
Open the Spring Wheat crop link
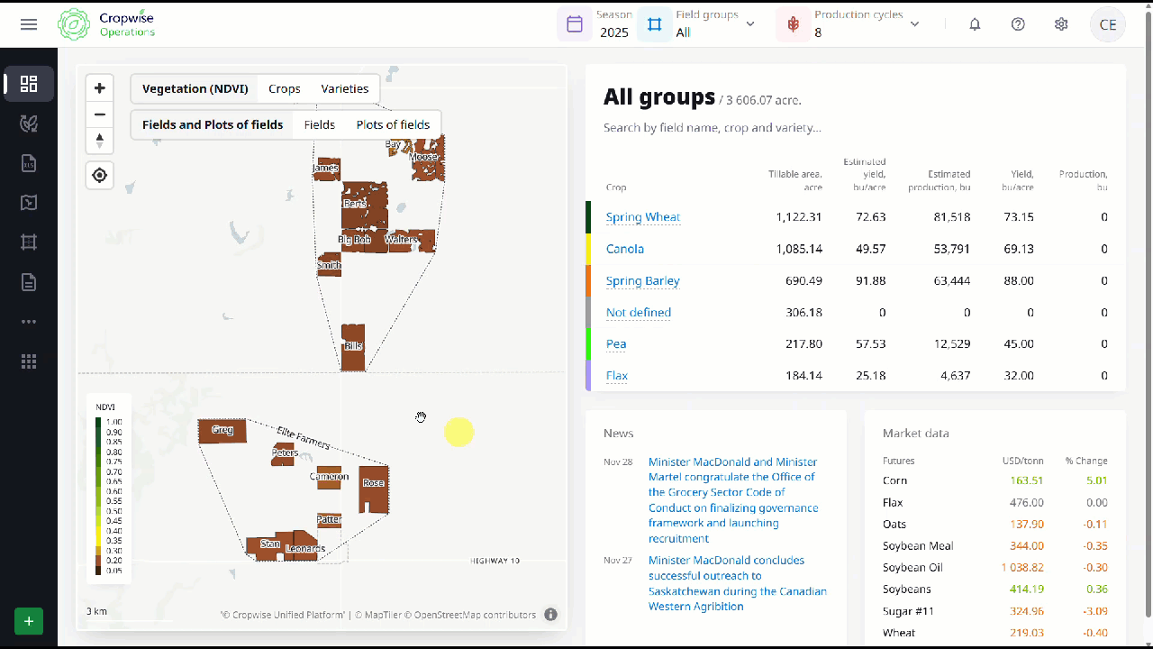[x=642, y=217]
